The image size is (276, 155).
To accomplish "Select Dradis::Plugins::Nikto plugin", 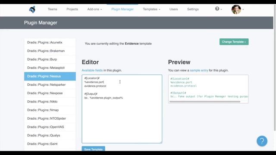I will tap(50, 102).
